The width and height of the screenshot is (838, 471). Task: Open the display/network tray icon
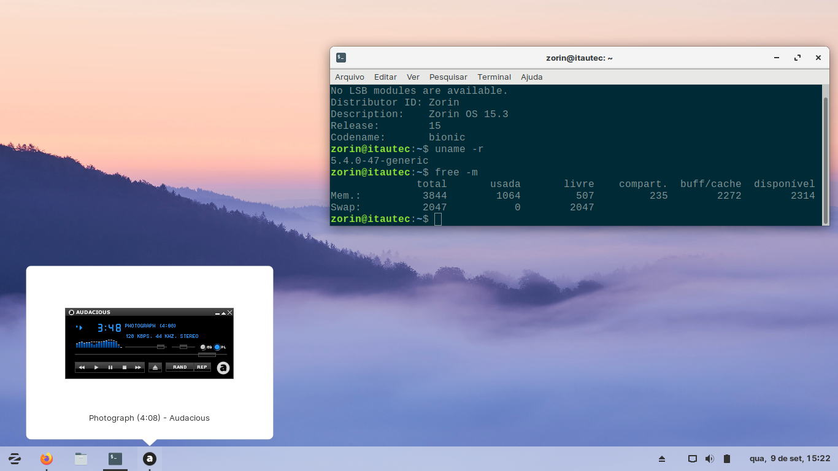point(693,459)
